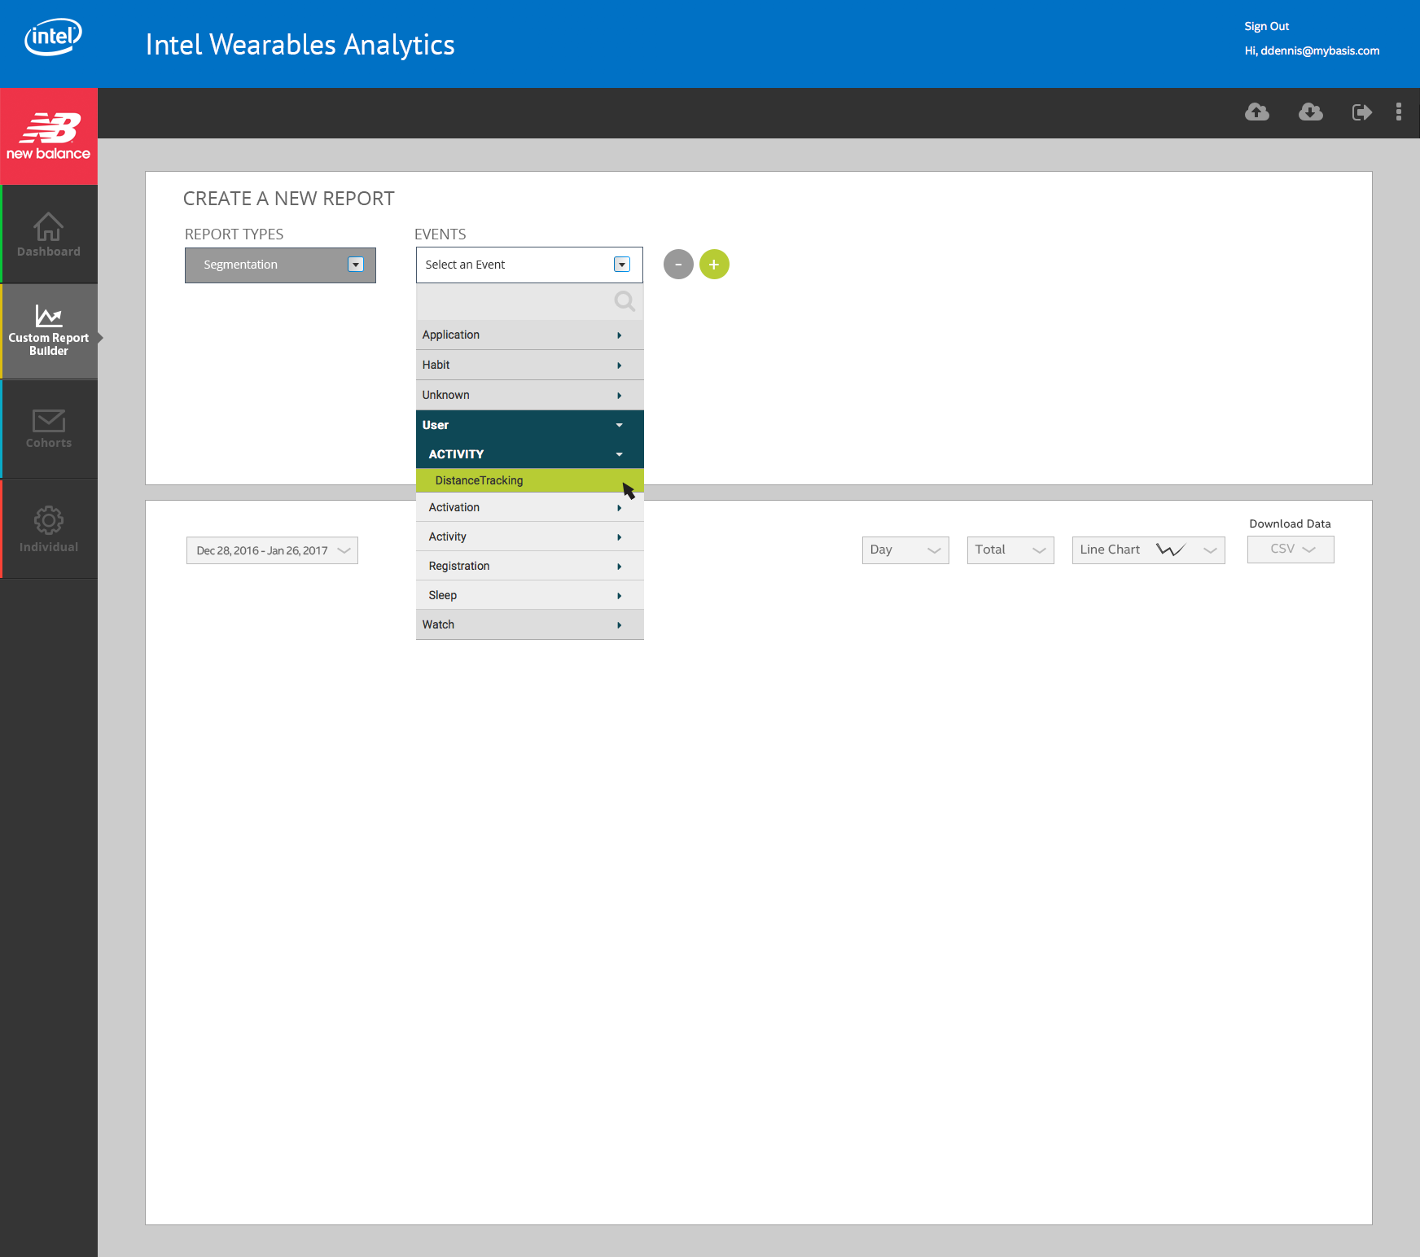This screenshot has height=1257, width=1420.
Task: Open the Select an Event dropdown
Action: (529, 265)
